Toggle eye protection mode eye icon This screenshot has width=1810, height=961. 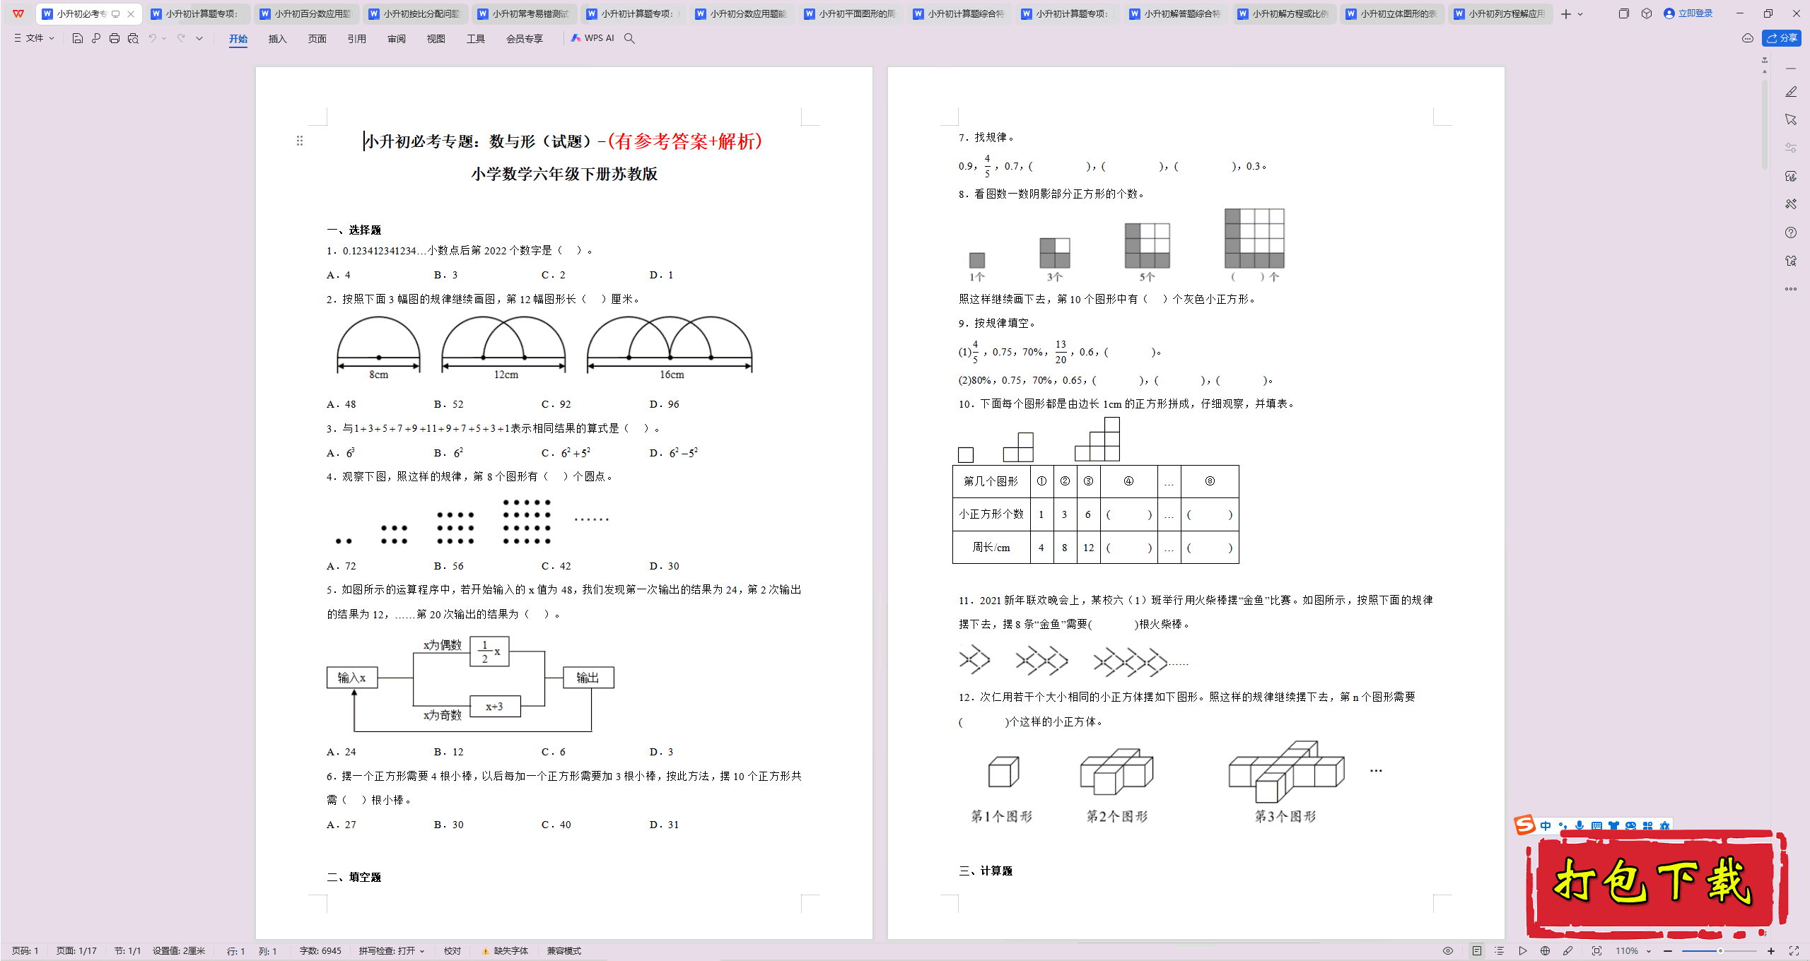[1448, 951]
